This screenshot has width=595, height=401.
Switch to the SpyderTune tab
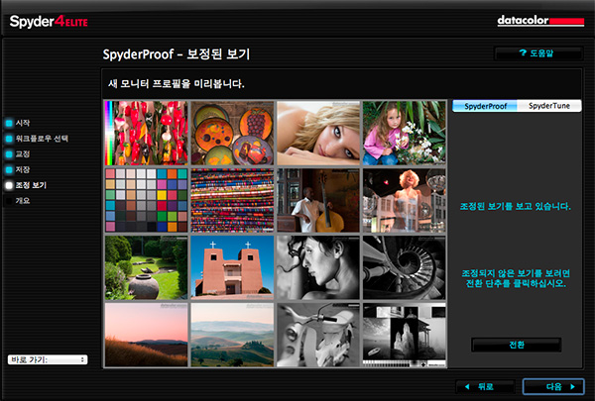(x=548, y=105)
